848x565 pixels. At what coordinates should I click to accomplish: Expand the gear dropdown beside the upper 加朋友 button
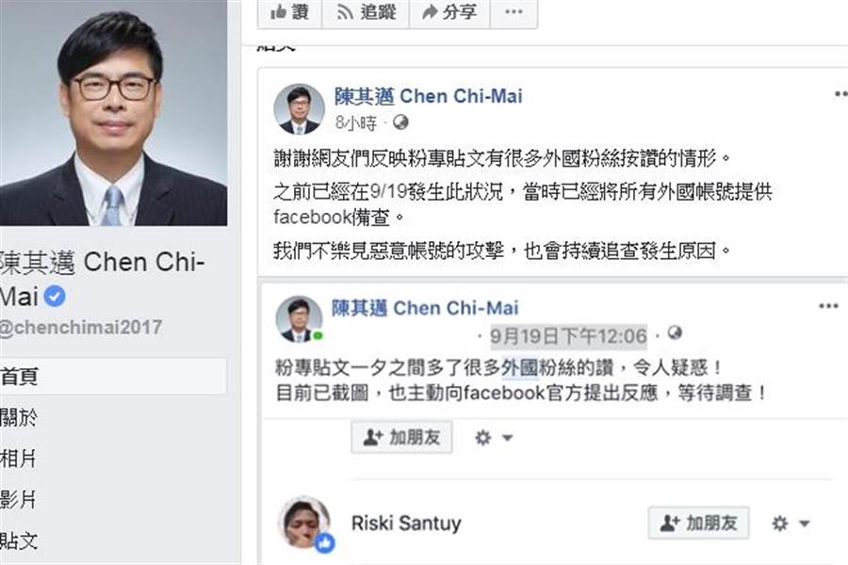coord(494,438)
